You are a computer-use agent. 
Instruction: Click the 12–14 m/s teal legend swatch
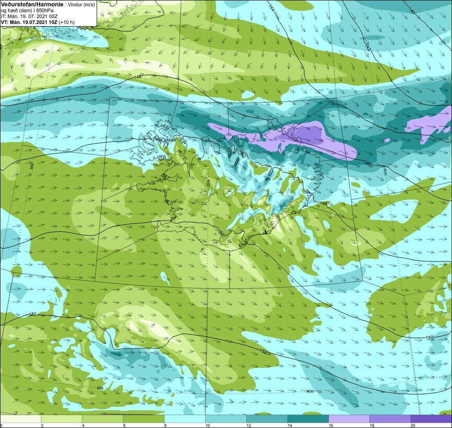(267, 418)
